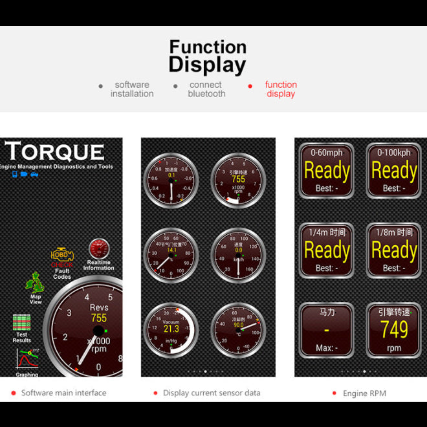427x427 pixels.
Task: Tap the speed gauge showing 0.0 km/h
Action: [x=238, y=256]
